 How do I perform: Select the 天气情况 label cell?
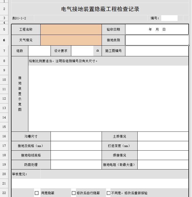pyautogui.click(x=26, y=40)
